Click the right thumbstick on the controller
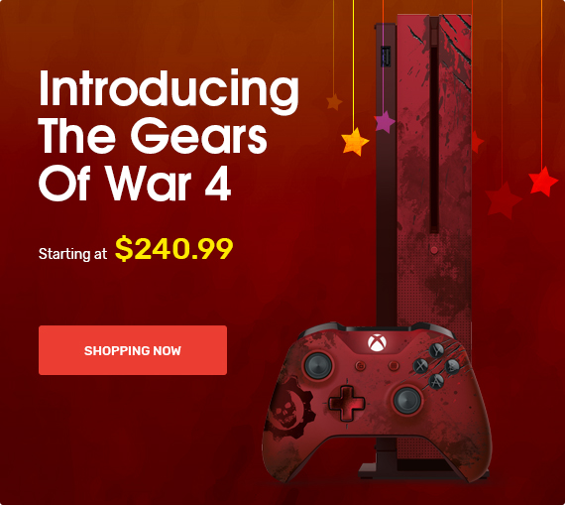 [407, 400]
